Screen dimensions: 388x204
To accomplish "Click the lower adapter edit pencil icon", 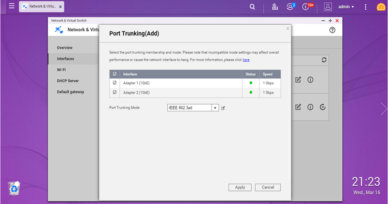I will pyautogui.click(x=298, y=107).
